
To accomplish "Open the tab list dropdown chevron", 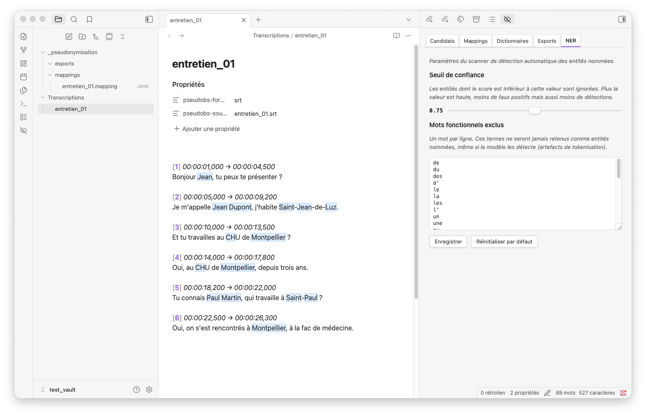I will click(409, 20).
